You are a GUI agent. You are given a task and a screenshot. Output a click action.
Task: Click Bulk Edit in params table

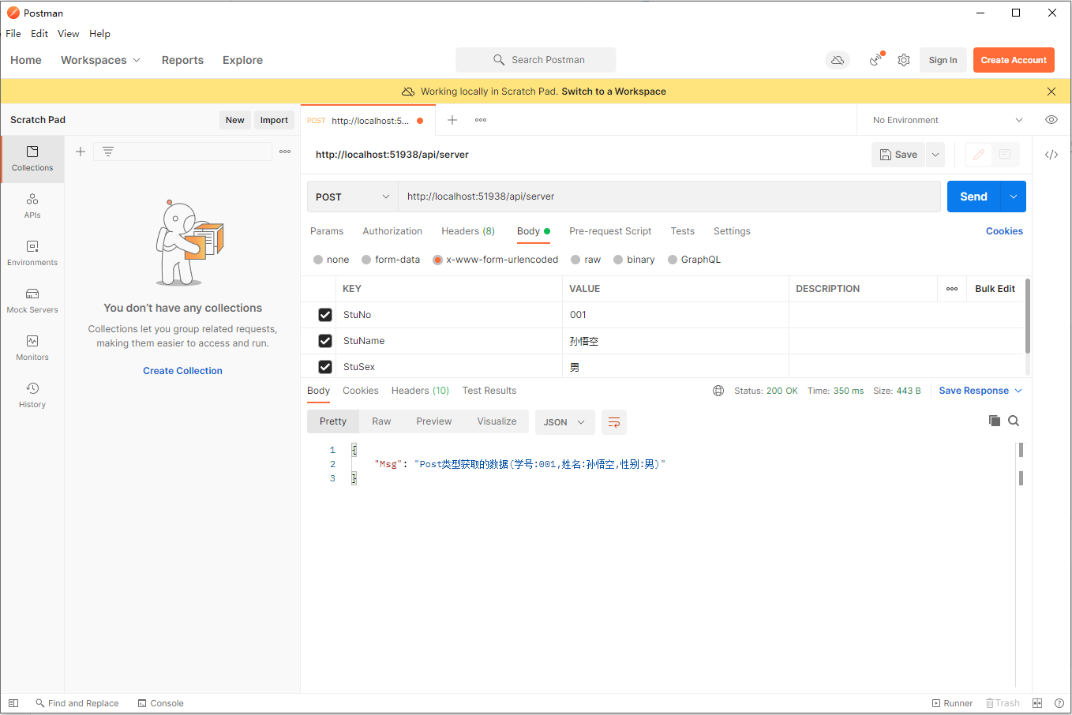tap(995, 289)
